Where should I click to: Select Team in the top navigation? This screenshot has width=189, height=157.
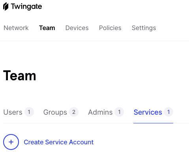47,28
